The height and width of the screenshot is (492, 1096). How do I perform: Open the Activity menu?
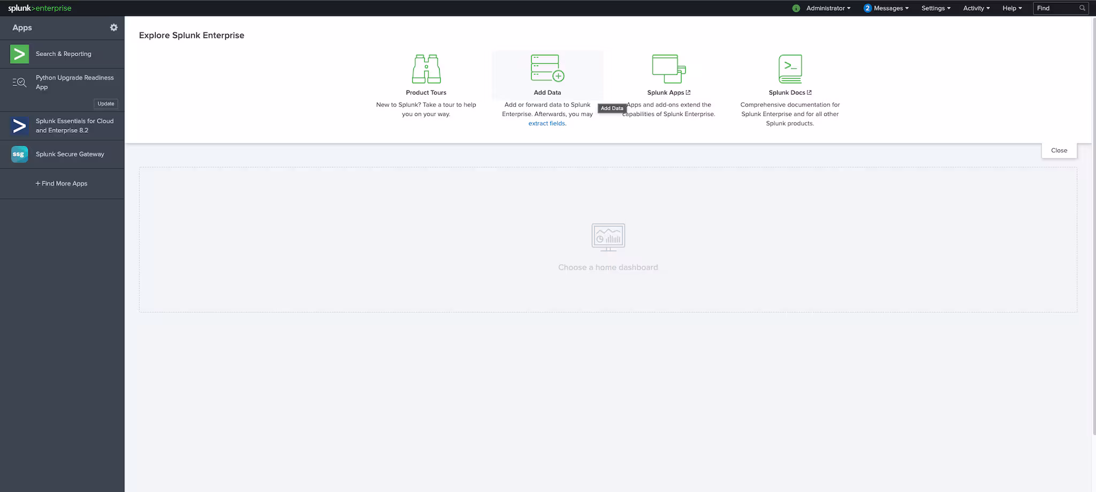tap(976, 8)
